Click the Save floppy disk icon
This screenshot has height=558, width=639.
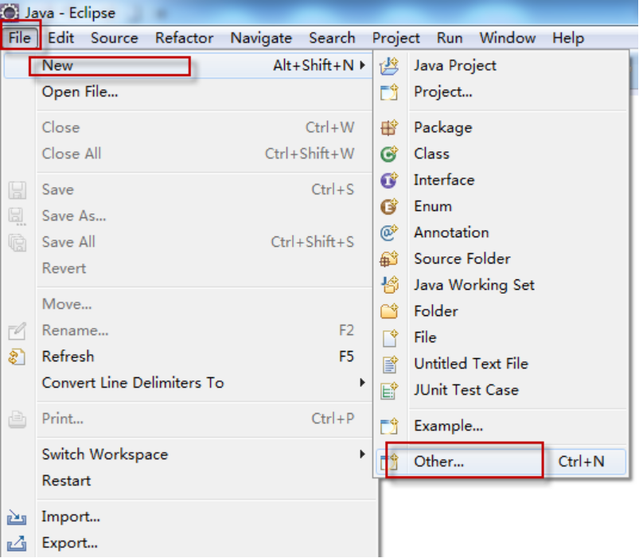(18, 190)
